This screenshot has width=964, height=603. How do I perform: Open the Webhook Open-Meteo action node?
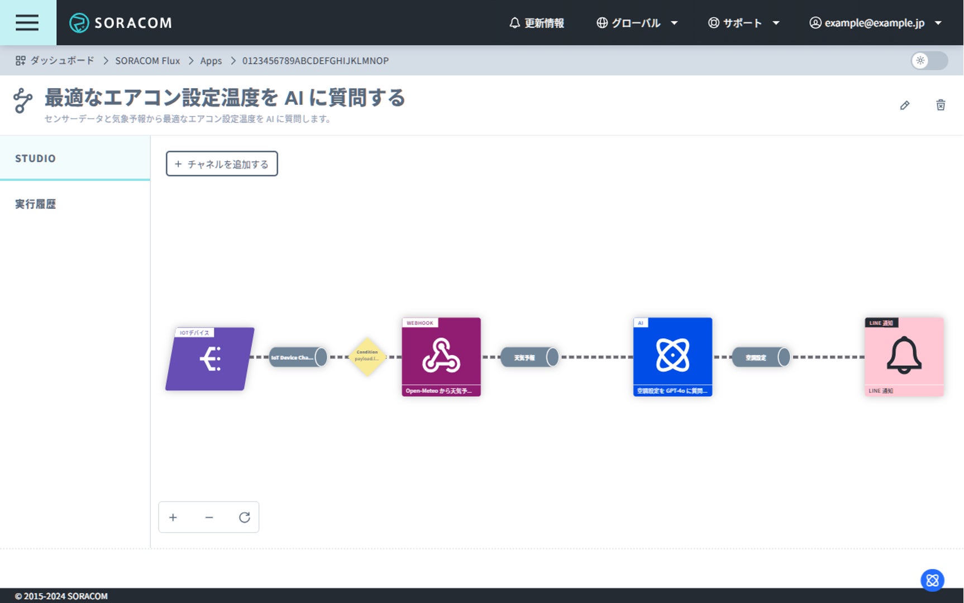tap(441, 357)
